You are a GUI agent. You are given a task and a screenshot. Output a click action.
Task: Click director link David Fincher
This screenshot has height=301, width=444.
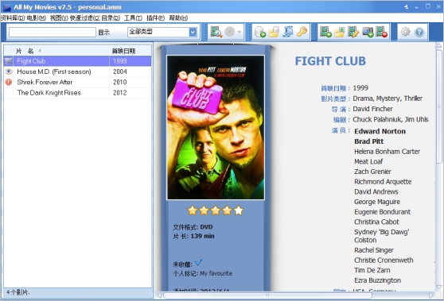coord(372,109)
